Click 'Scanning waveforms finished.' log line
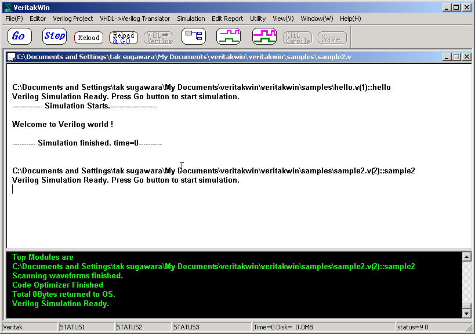The height and width of the screenshot is (334, 475). [67, 276]
